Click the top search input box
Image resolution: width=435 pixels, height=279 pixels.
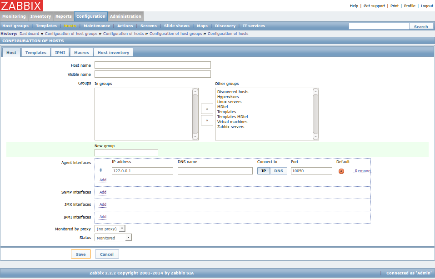(x=379, y=26)
